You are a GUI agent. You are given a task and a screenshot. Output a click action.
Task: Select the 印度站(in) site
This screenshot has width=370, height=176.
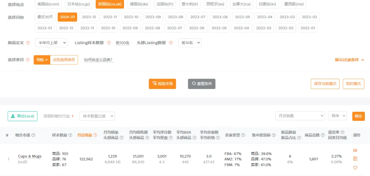tap(268, 4)
